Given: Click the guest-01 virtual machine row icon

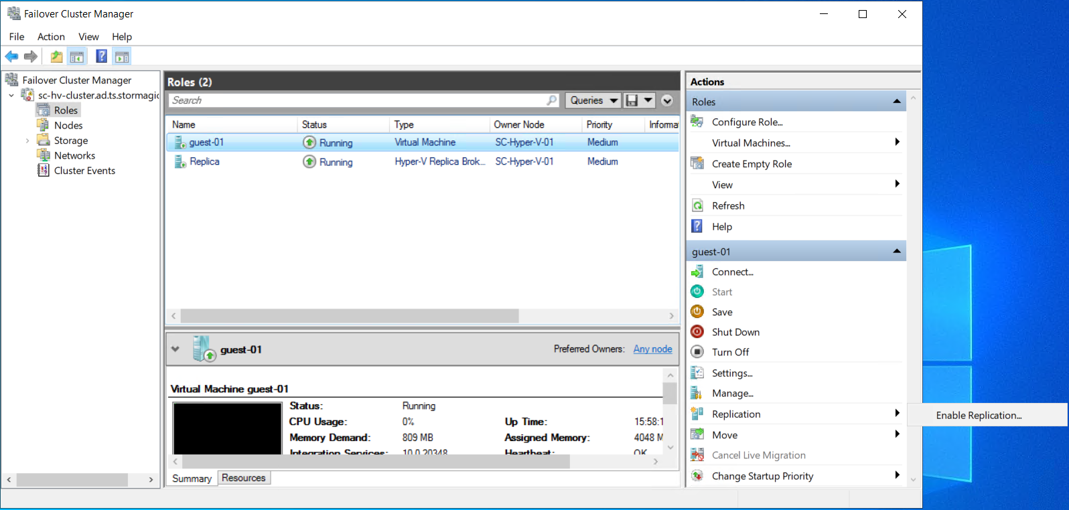Looking at the screenshot, I should (x=180, y=142).
